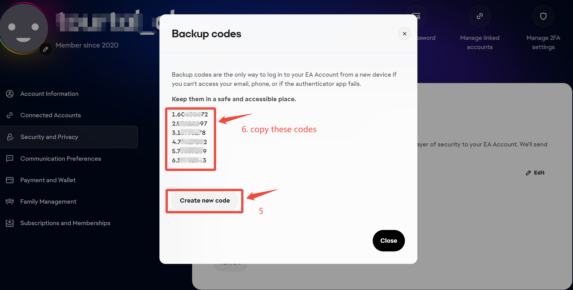Click the avatar edit pencil icon

[45, 49]
